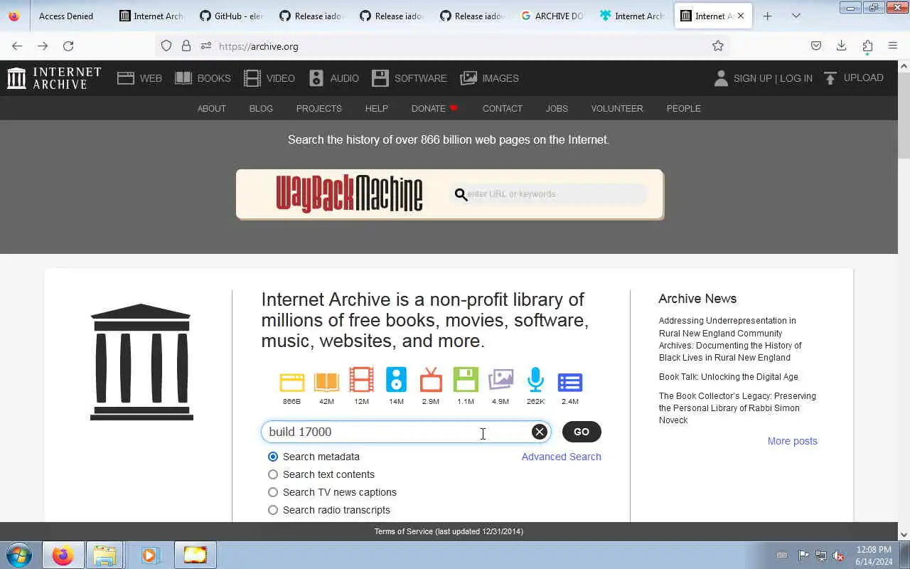The width and height of the screenshot is (910, 569).
Task: Click the 262K concerts microphone icon
Action: click(535, 380)
